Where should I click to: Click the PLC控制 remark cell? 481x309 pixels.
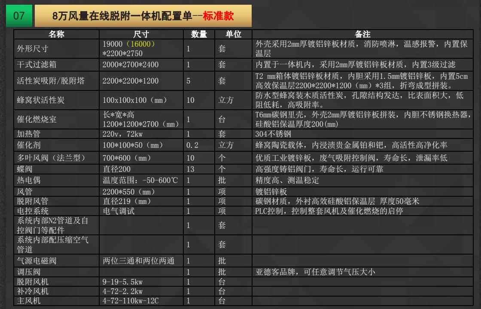click(363, 211)
